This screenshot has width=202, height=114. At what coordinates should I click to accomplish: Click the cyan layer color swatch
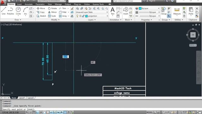coord(86,16)
